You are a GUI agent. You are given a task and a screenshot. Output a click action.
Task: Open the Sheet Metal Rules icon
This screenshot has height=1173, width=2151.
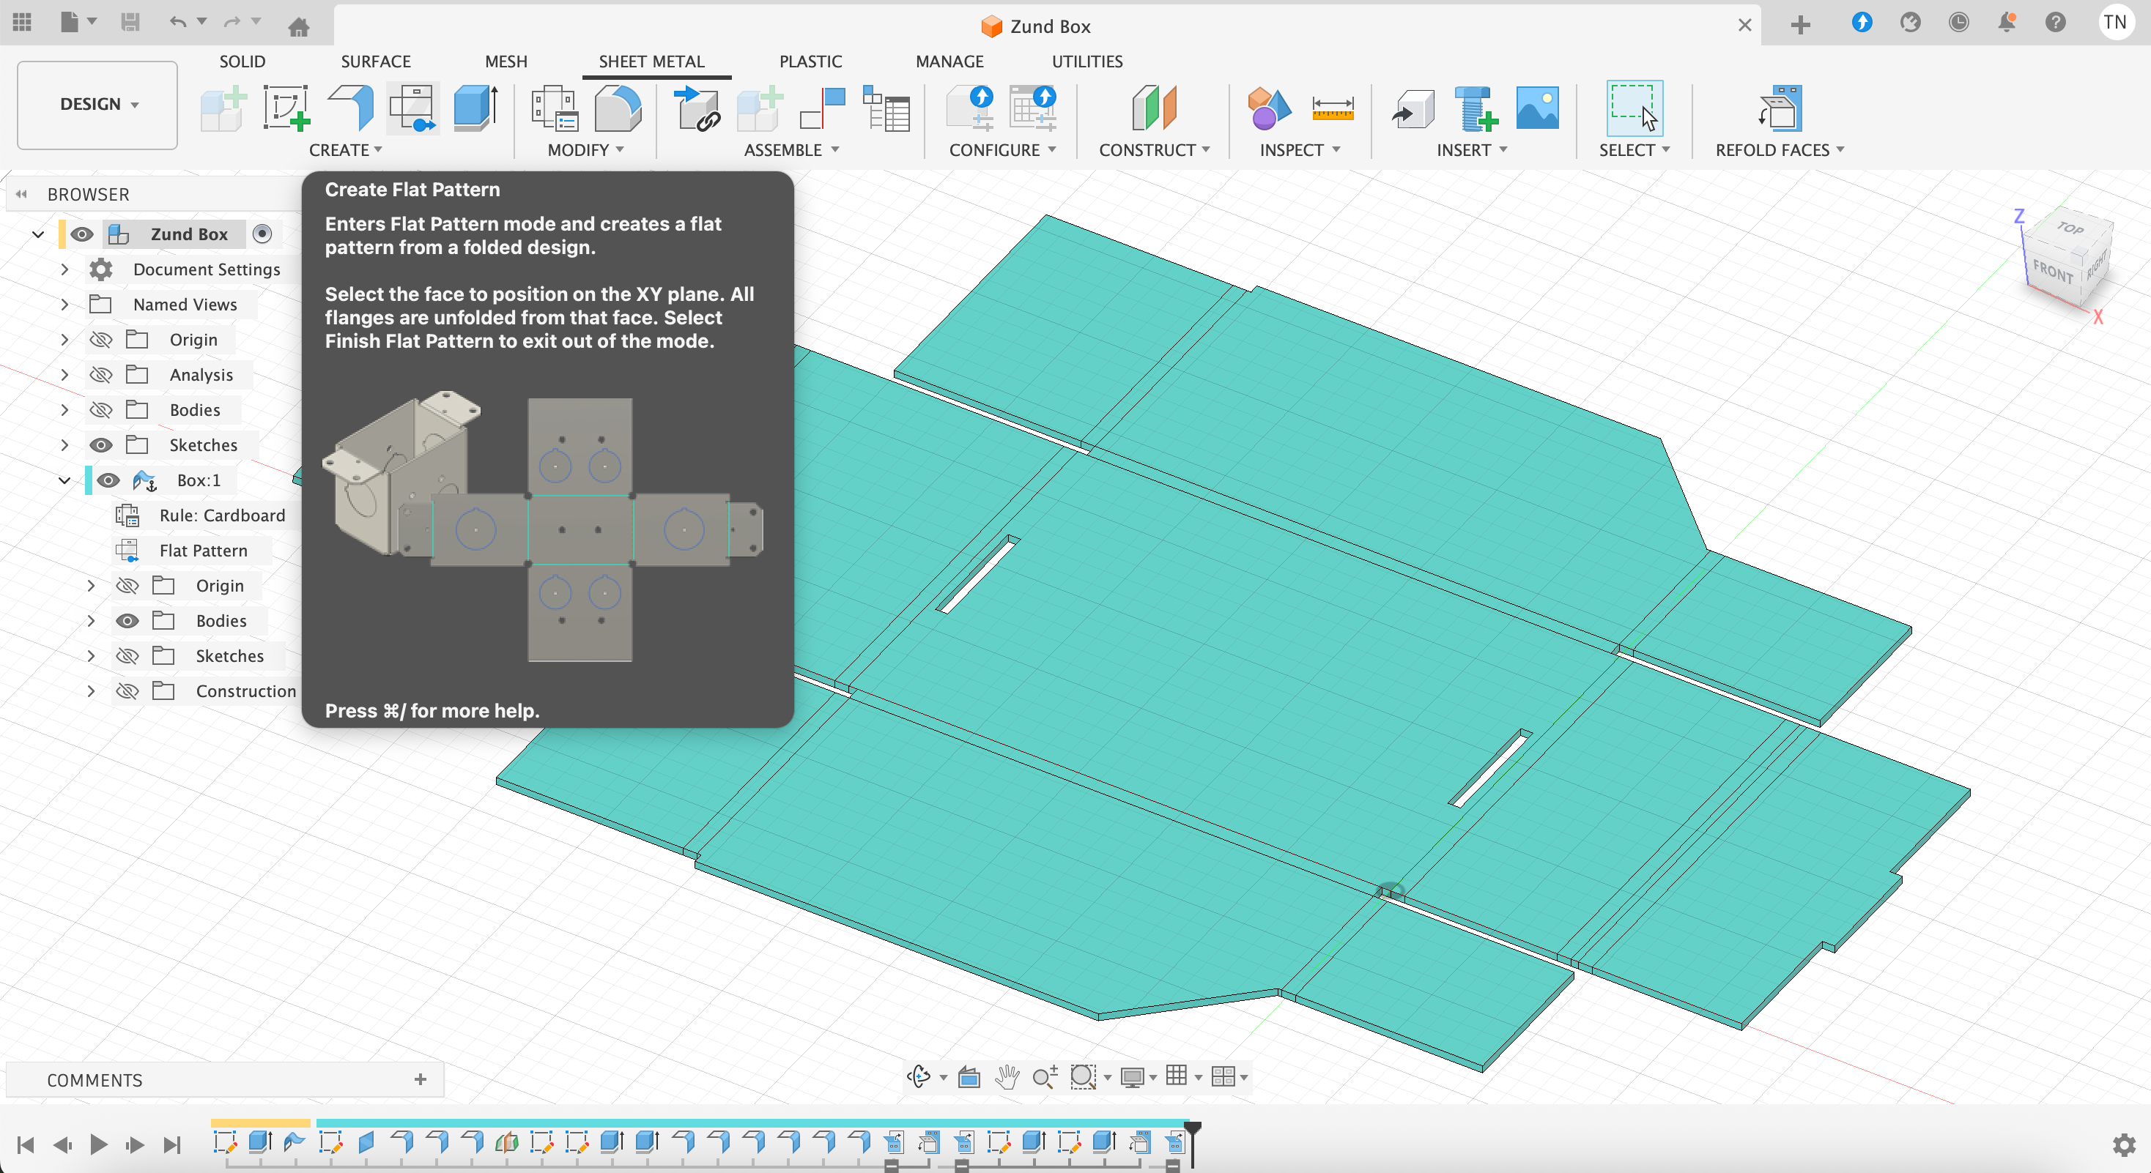click(x=555, y=108)
